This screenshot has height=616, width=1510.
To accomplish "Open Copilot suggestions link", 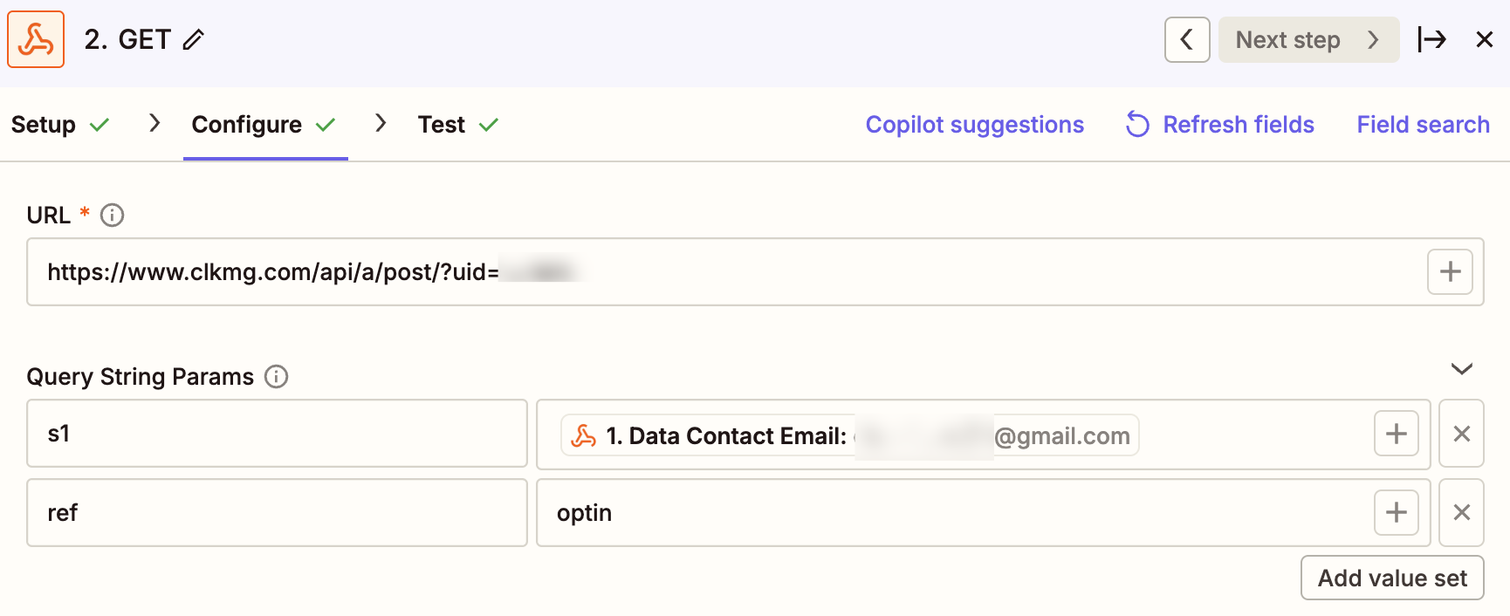I will click(974, 125).
